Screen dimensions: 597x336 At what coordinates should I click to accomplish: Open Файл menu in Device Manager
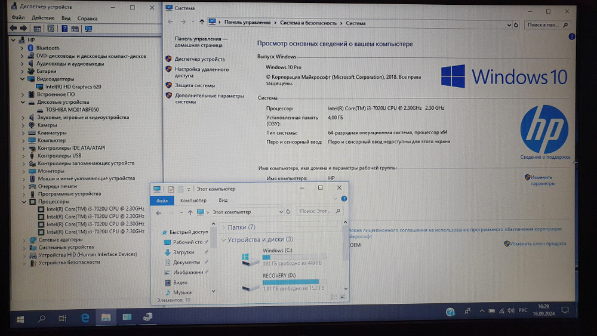point(18,17)
